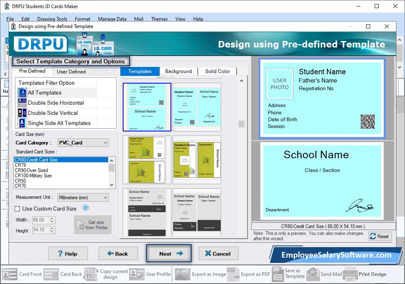Open the Card Category dropdown

(x=83, y=143)
